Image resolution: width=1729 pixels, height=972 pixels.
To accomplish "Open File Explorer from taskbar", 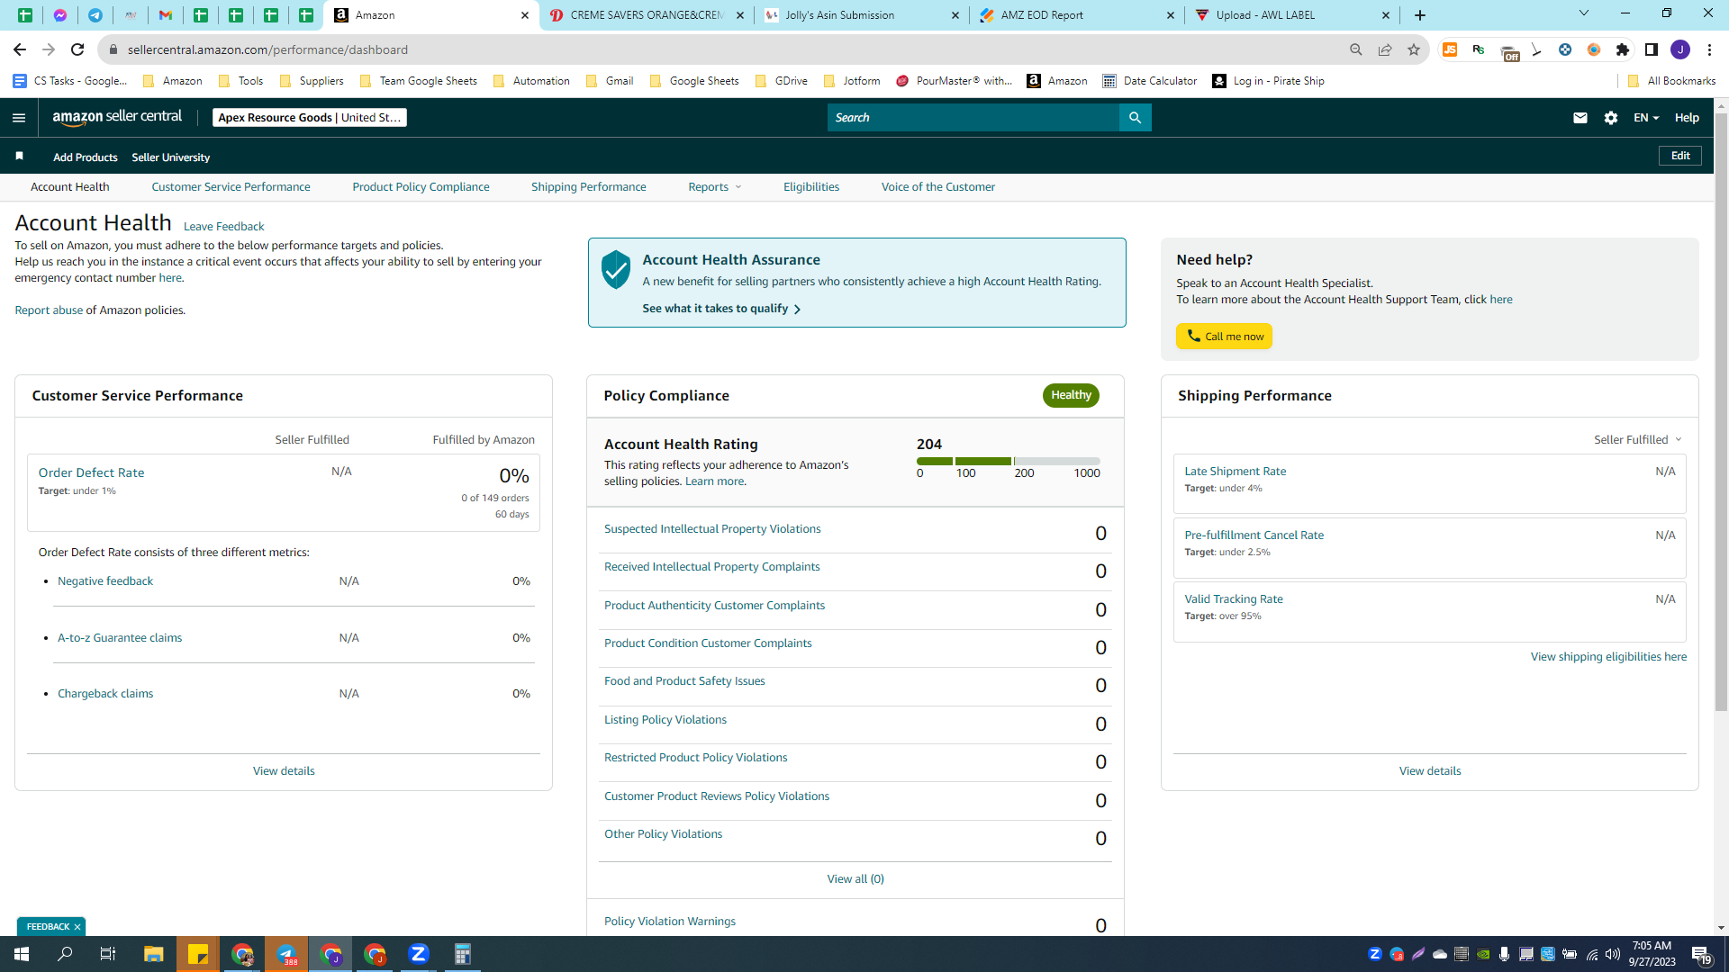I will (153, 954).
